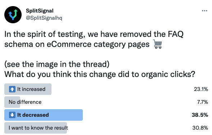212x135 pixels.
Task: Click the down arrow icon beside It decreased
Action: click(12, 115)
